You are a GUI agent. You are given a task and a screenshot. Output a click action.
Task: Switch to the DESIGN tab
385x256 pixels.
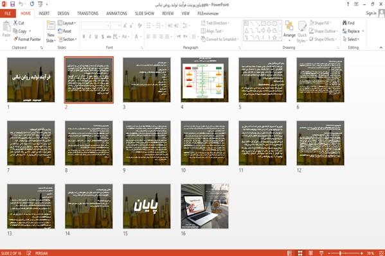[64, 13]
